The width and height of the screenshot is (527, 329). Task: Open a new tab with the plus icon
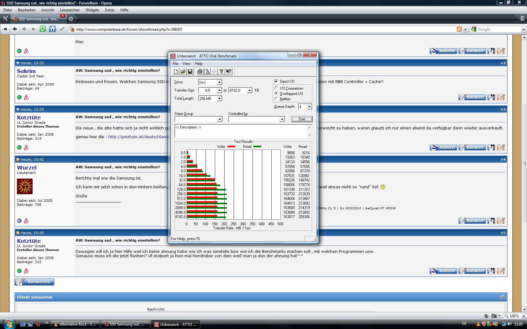(71, 19)
